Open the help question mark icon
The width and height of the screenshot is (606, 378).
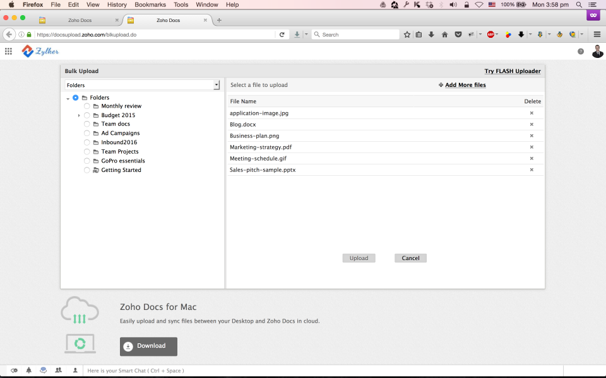581,52
